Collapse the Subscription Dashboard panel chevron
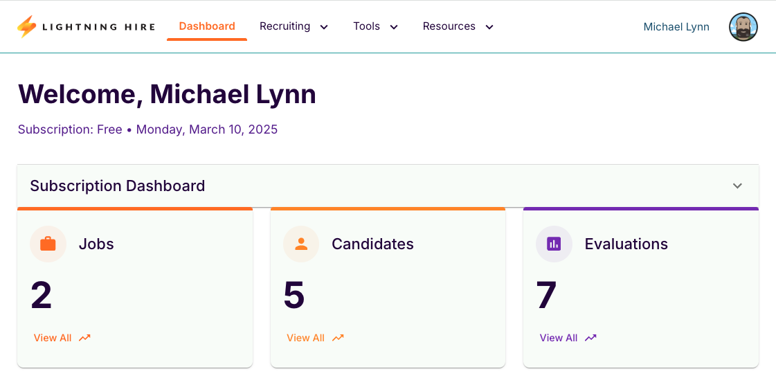Image resolution: width=776 pixels, height=378 pixels. pos(737,186)
